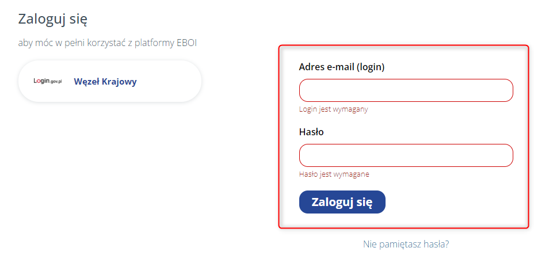Focus the Adres e-mail input field
The width and height of the screenshot is (534, 263).
(406, 90)
